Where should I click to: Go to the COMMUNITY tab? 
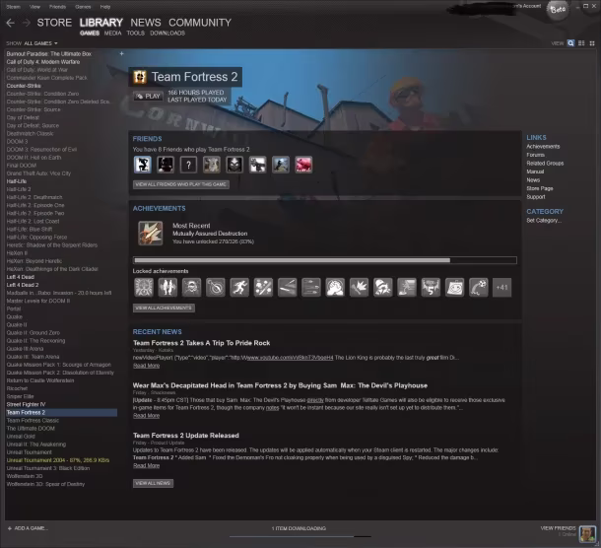200,23
